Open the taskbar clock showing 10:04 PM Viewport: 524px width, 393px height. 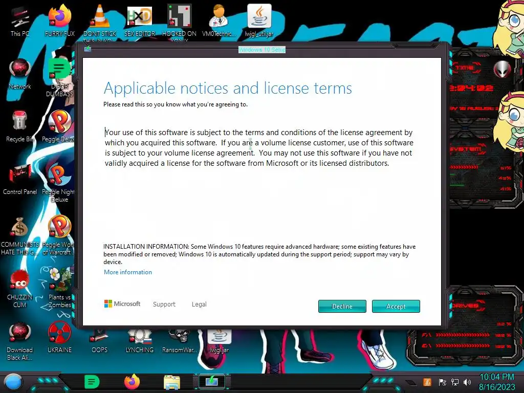(497, 382)
